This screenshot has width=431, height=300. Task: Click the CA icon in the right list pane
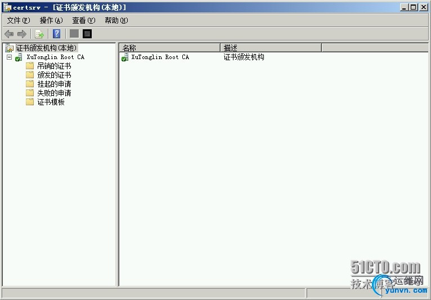125,57
